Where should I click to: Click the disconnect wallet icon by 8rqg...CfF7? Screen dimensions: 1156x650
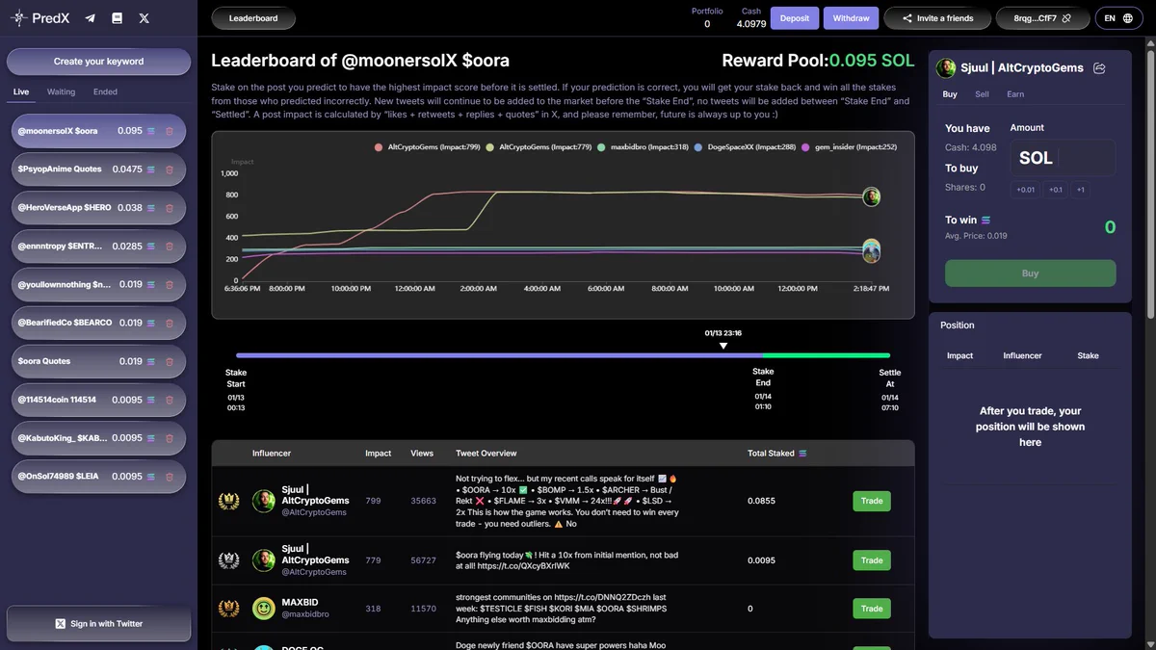(x=1066, y=18)
